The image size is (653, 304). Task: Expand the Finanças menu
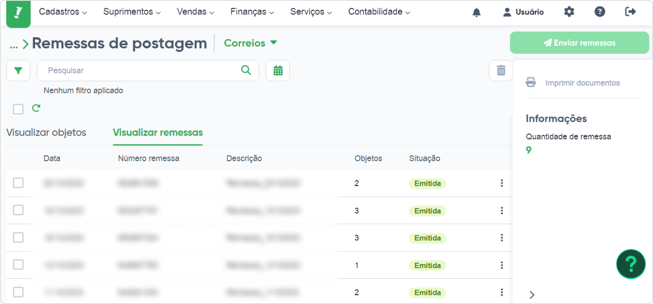point(252,12)
